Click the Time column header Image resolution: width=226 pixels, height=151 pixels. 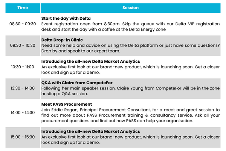23,8
